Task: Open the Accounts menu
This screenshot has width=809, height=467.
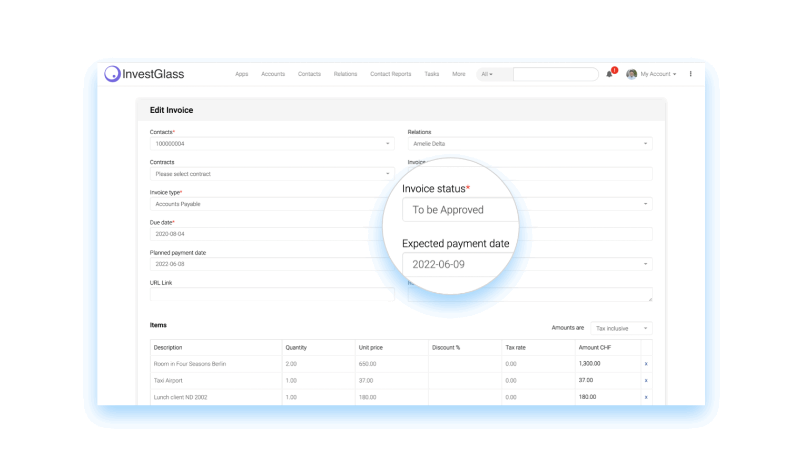Action: (x=273, y=74)
